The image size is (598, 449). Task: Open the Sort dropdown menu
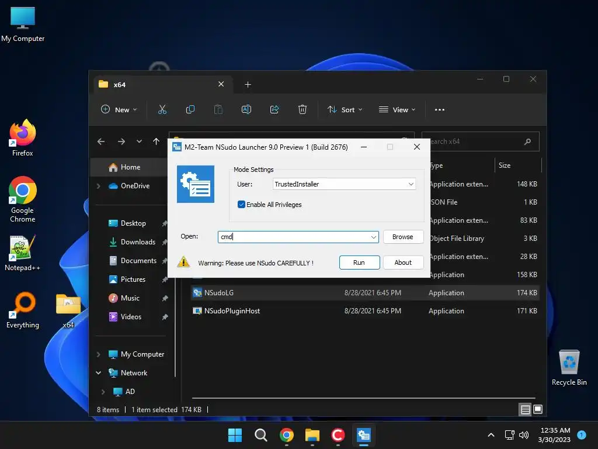345,109
